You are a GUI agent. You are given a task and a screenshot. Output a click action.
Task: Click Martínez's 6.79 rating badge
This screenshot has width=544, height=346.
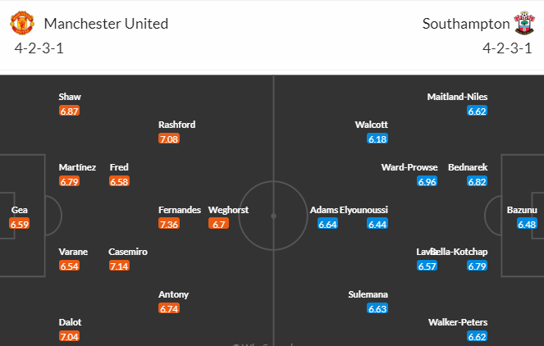(x=70, y=181)
